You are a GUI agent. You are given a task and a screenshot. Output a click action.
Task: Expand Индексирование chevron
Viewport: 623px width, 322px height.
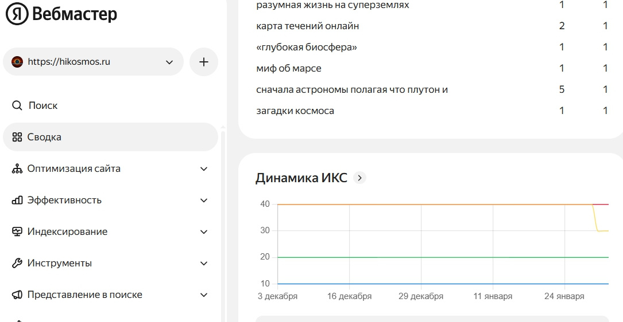204,232
